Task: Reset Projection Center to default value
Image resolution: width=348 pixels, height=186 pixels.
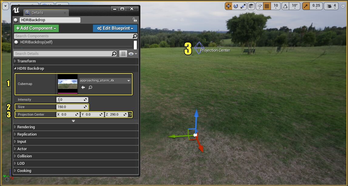Action: (130, 114)
